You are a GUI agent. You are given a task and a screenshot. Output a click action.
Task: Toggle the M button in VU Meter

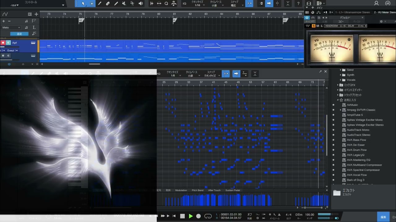(317, 26)
